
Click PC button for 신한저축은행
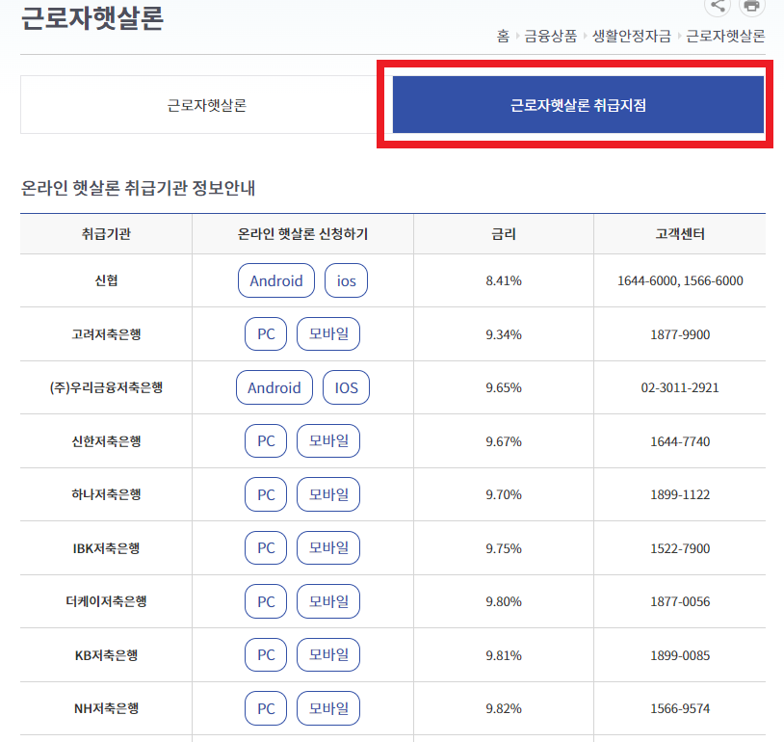(x=266, y=441)
